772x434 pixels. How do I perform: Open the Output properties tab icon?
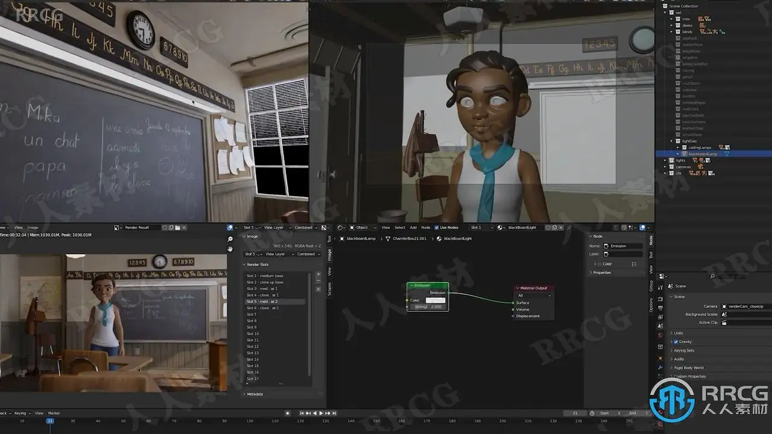tap(660, 309)
